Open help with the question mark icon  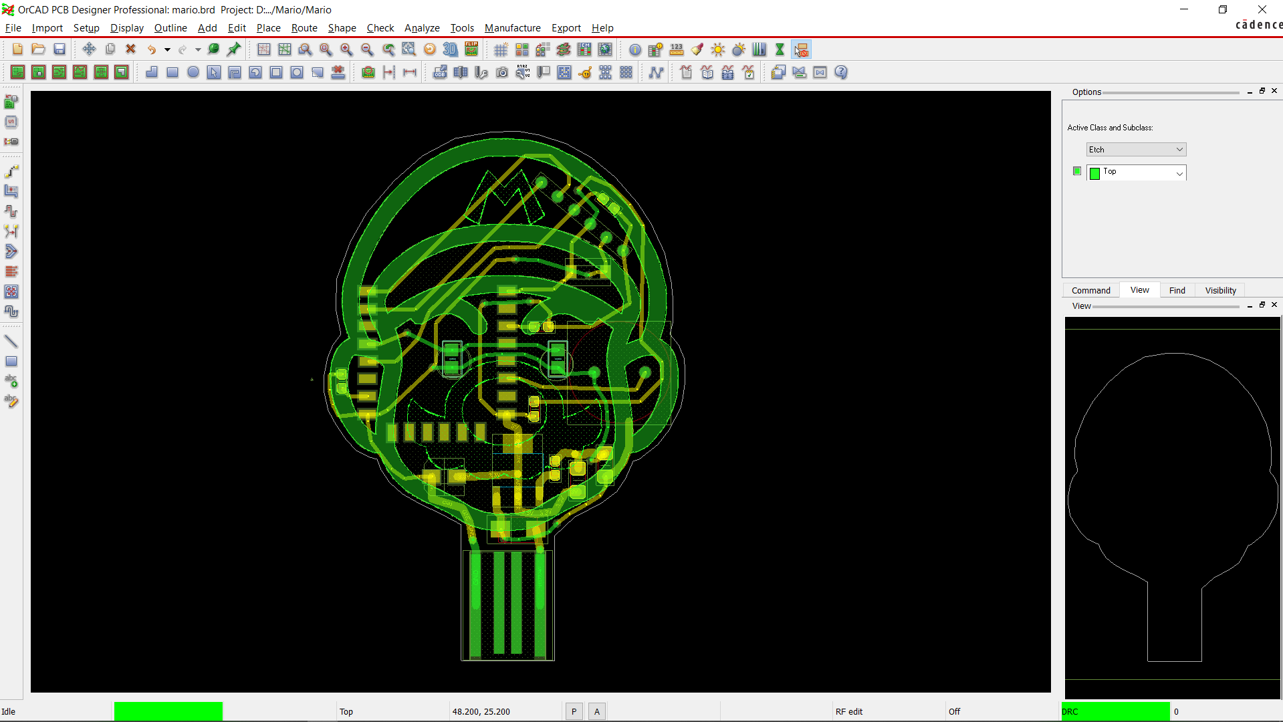click(x=841, y=72)
